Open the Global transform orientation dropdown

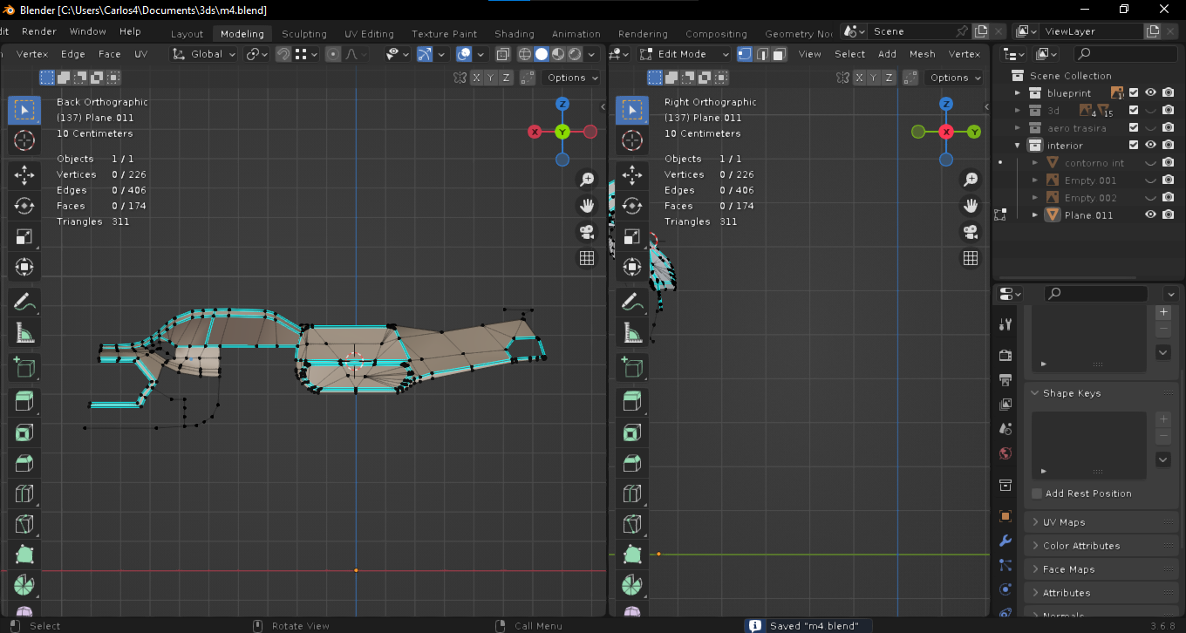205,54
